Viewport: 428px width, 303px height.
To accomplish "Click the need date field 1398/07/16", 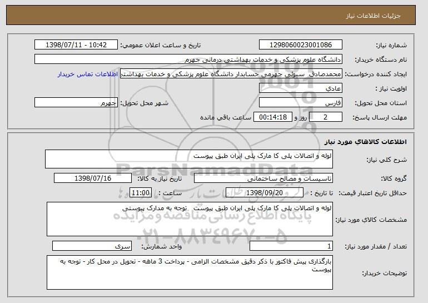I will tap(93, 178).
